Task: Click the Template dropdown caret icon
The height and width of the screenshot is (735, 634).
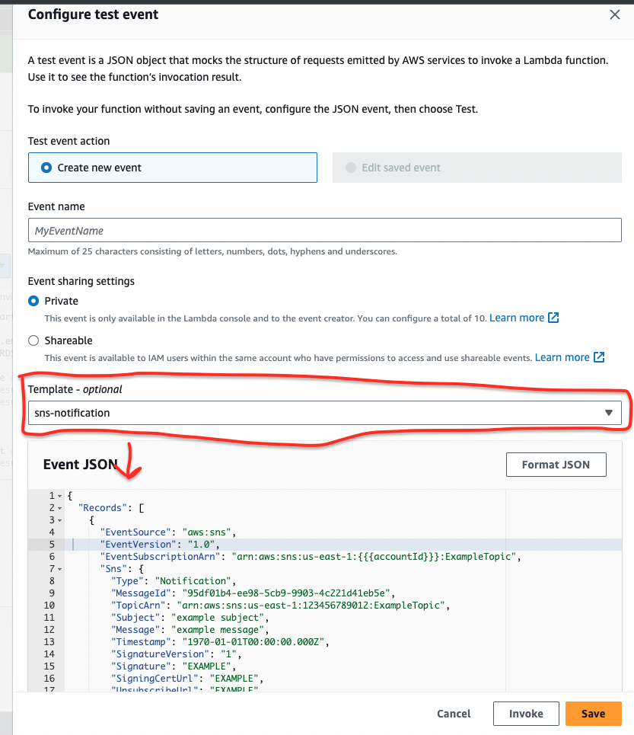Action: [x=609, y=412]
